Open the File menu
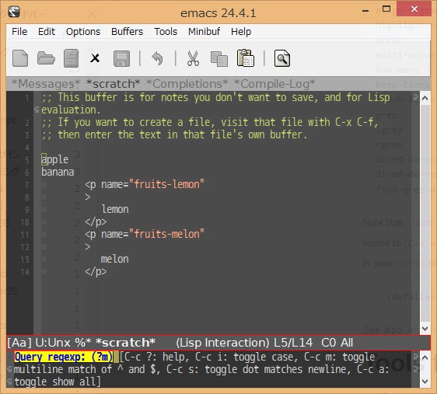The width and height of the screenshot is (437, 394). pos(19,31)
